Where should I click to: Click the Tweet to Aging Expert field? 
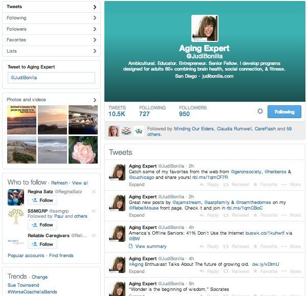(51, 78)
